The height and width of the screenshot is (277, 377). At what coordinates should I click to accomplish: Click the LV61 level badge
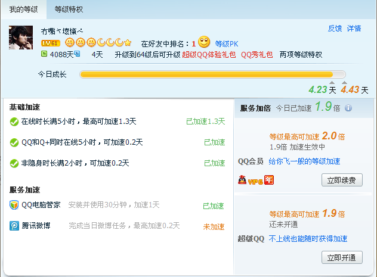point(51,43)
